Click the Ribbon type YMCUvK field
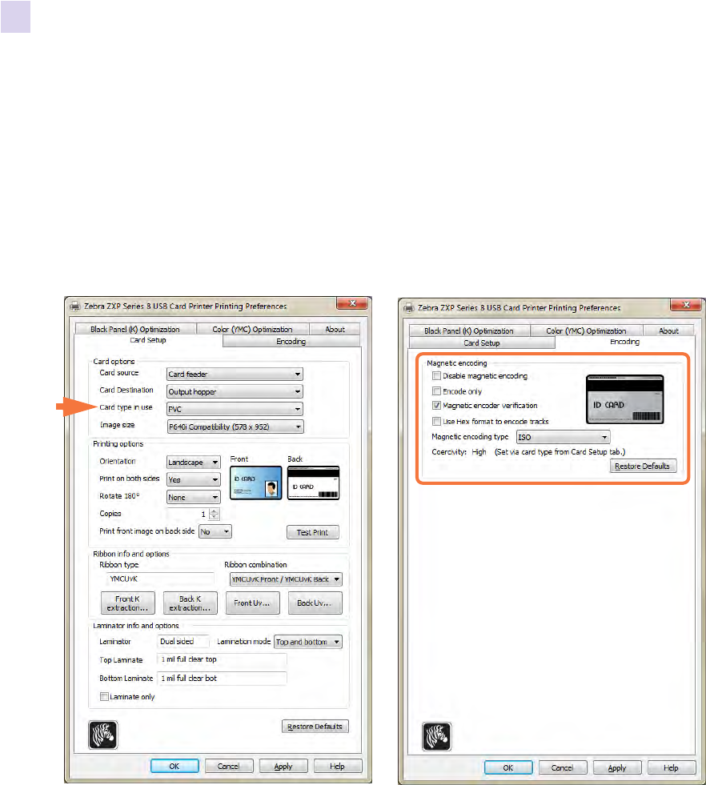This screenshot has height=785, width=706. point(160,579)
